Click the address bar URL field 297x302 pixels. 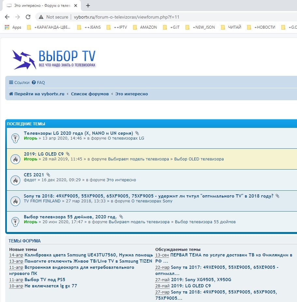coord(126,17)
